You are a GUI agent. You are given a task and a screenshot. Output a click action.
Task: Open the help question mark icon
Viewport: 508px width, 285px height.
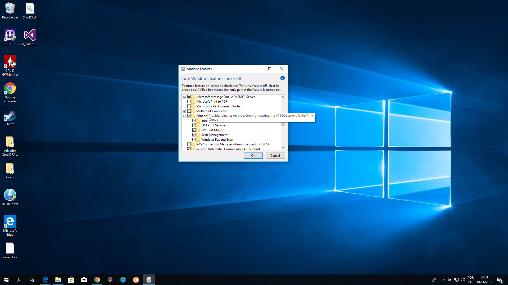click(282, 78)
